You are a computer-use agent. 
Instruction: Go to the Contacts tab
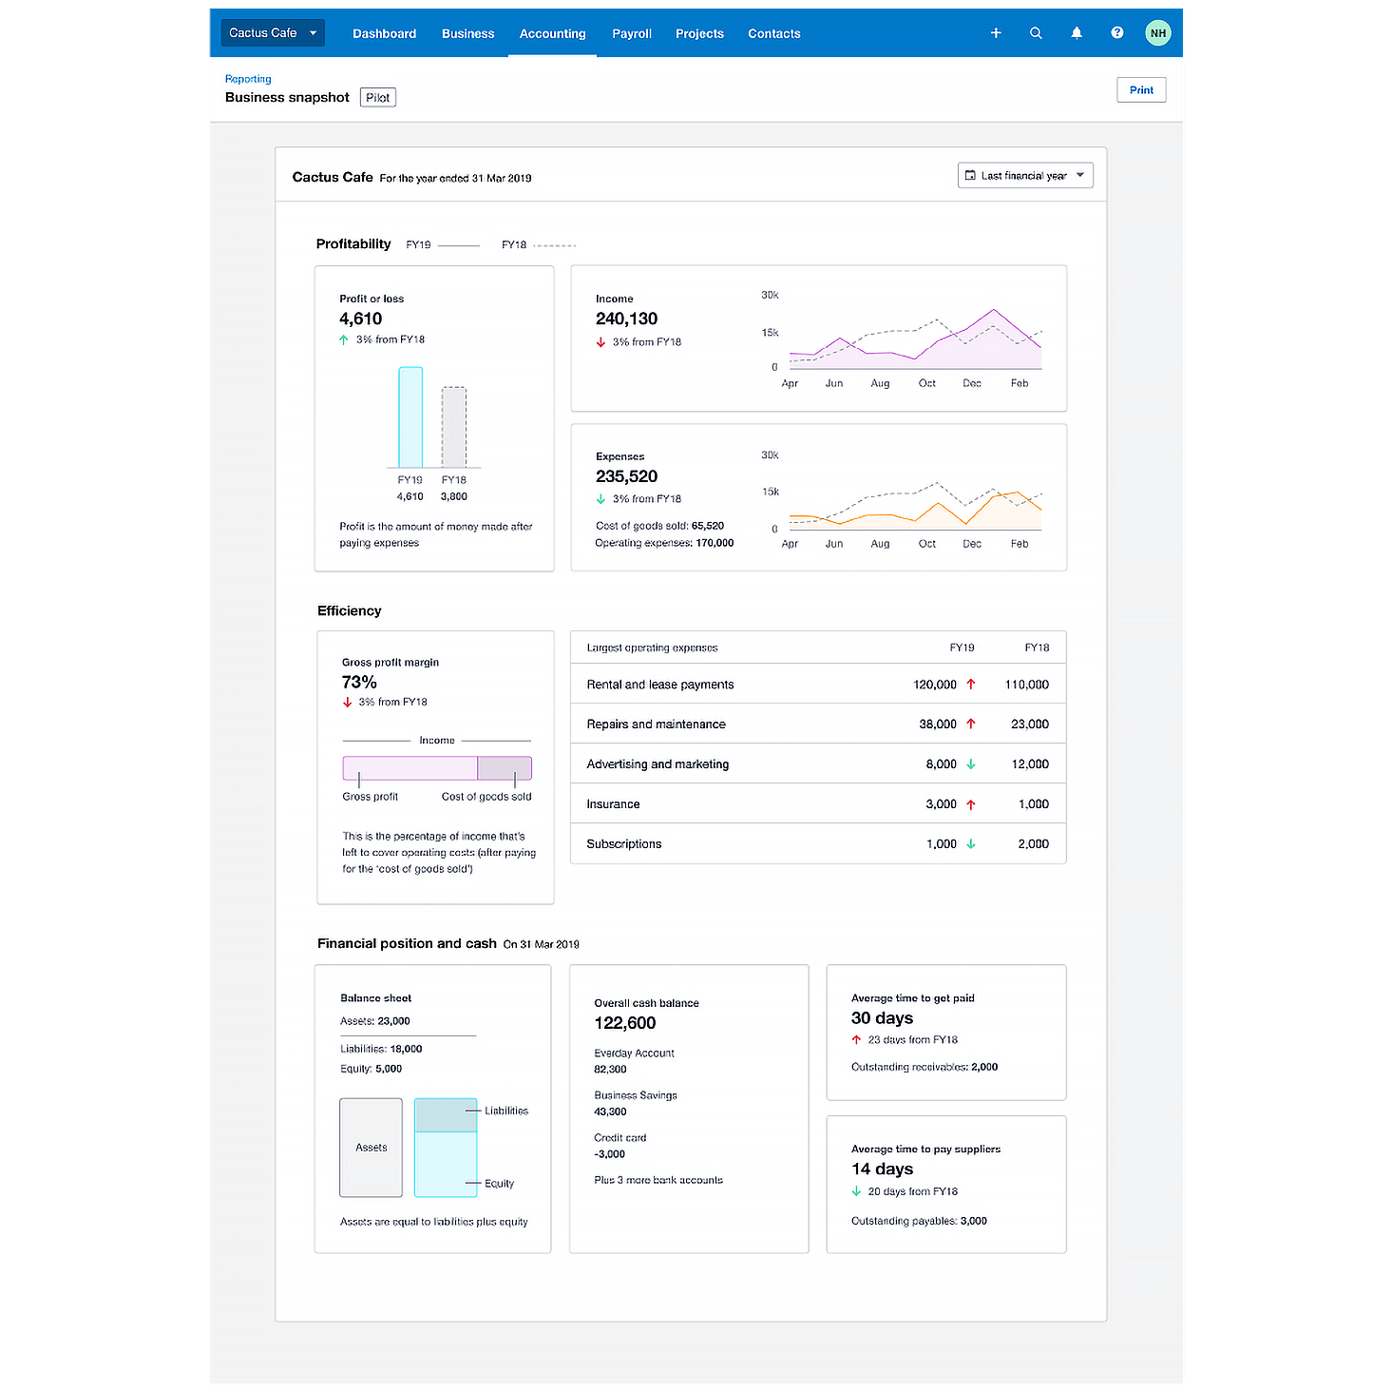(773, 33)
